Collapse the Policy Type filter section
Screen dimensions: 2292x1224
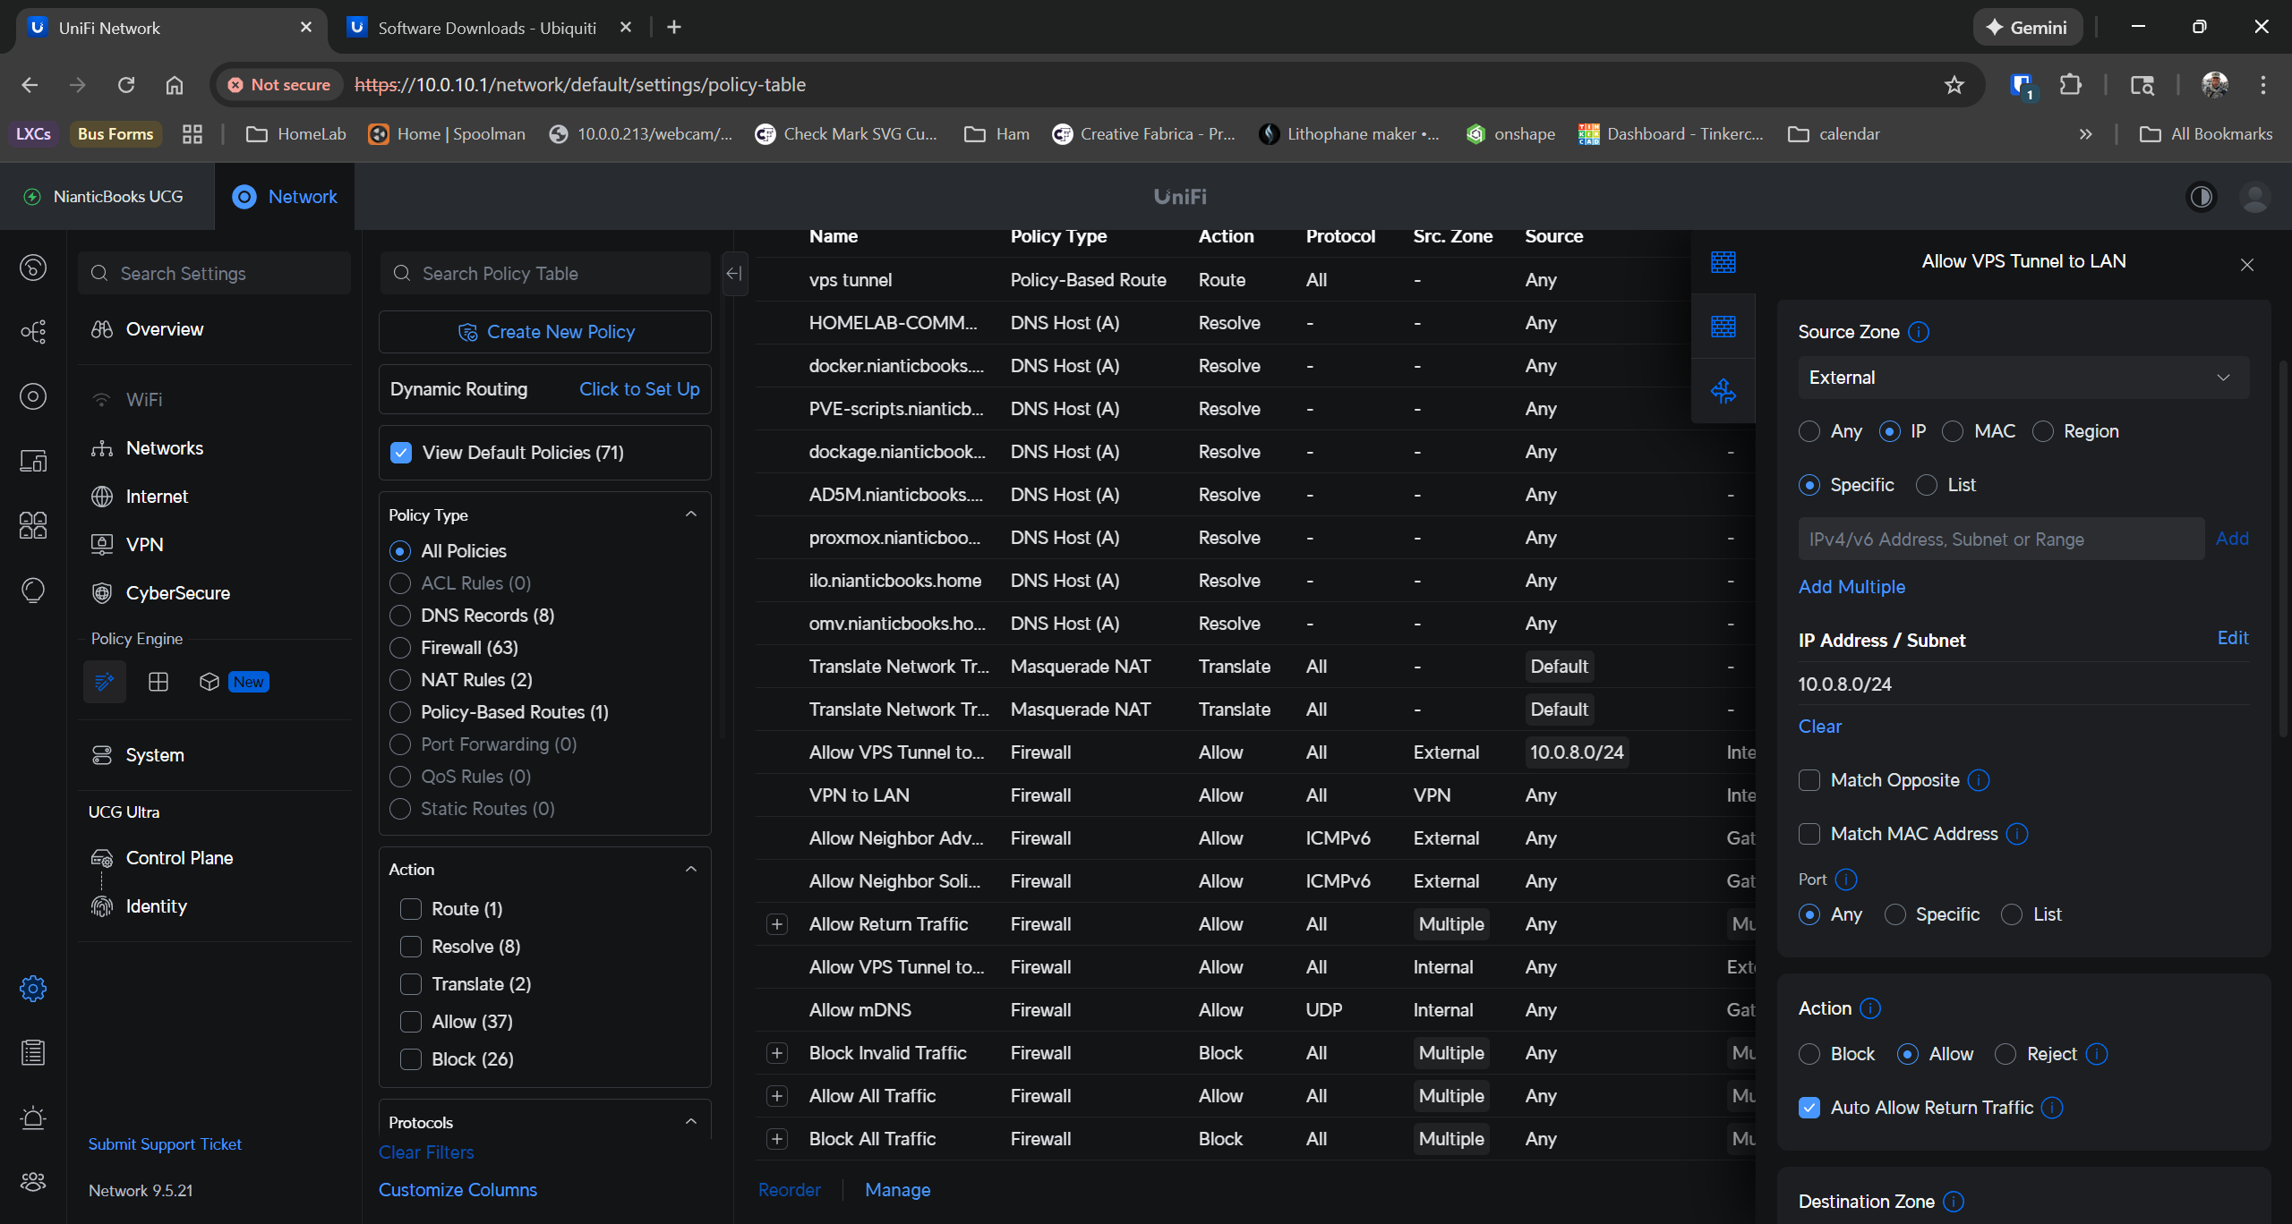(x=691, y=514)
